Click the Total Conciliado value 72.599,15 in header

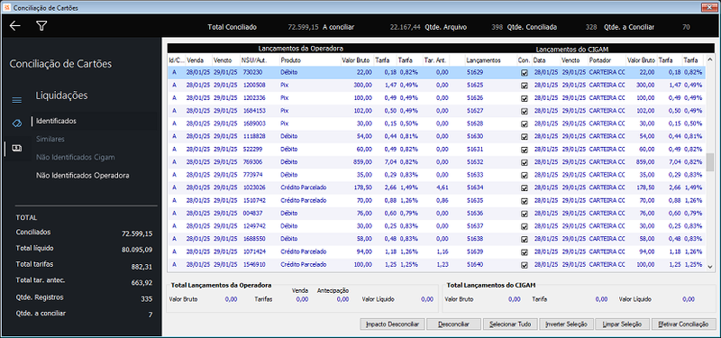303,28
